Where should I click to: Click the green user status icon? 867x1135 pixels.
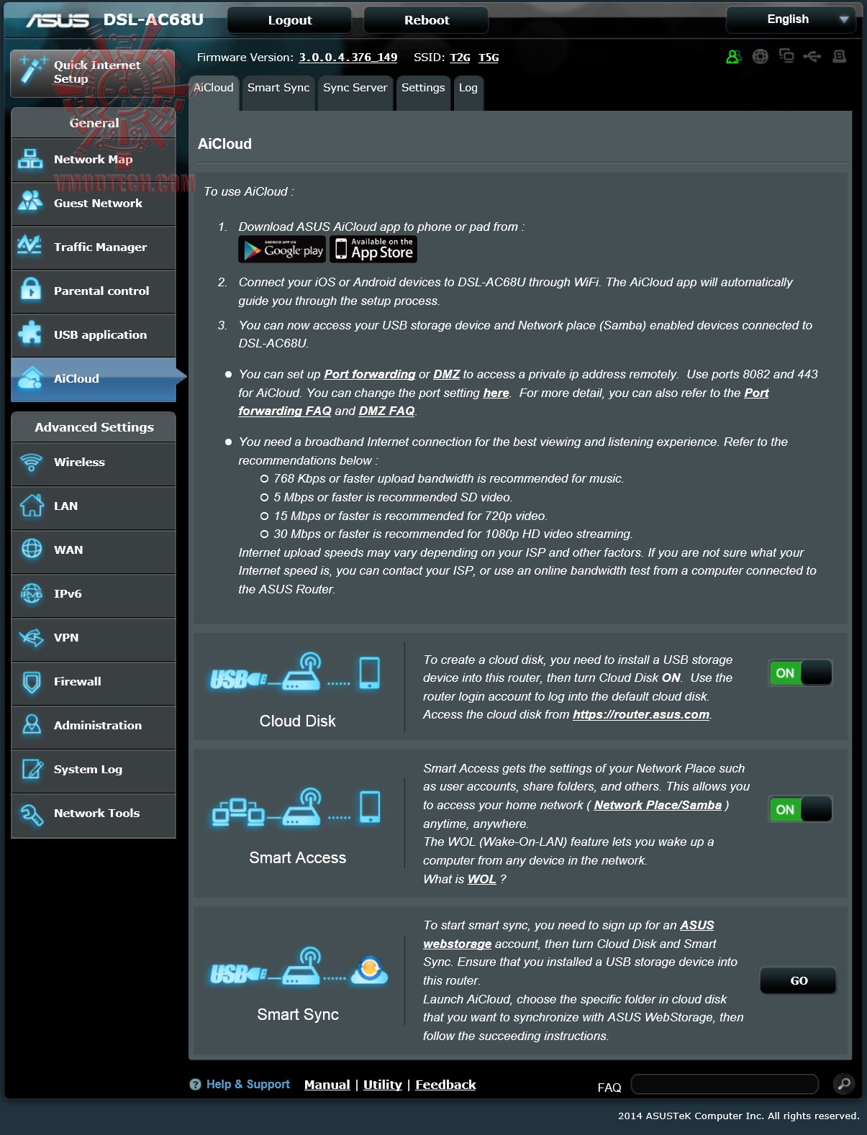tap(733, 56)
